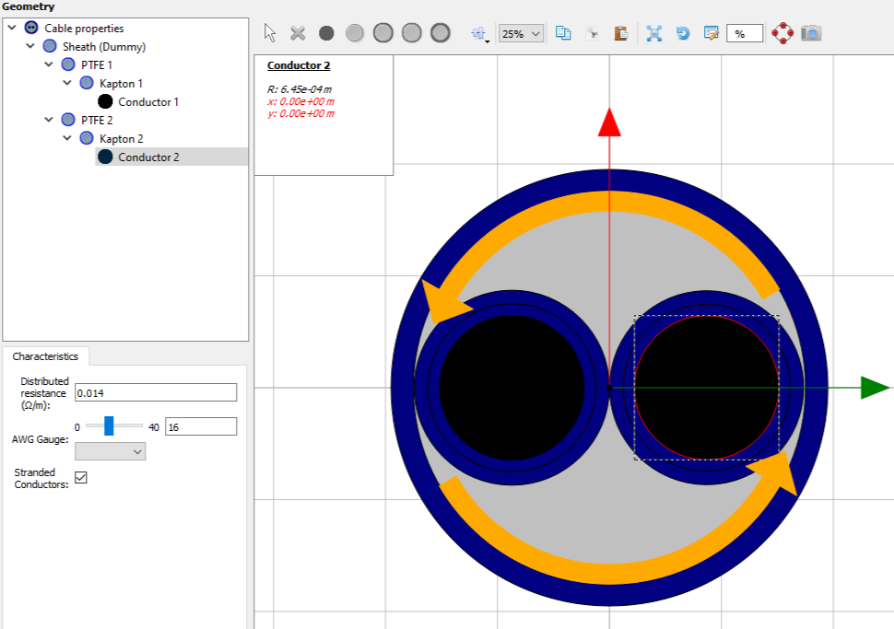Viewport: 894px width, 629px height.
Task: Click the Distributed resistance input field
Action: [156, 392]
